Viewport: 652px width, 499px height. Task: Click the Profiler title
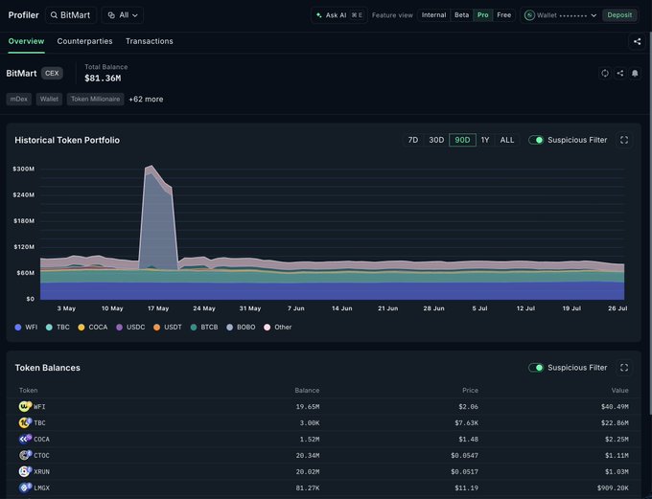[x=23, y=15]
